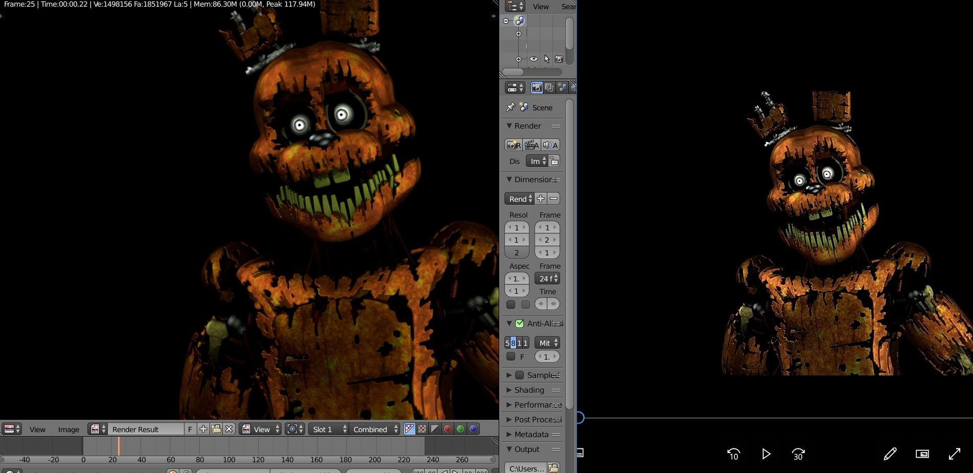This screenshot has height=473, width=973.
Task: Expand the Metadata panel
Action: 509,434
